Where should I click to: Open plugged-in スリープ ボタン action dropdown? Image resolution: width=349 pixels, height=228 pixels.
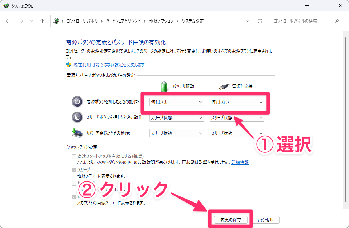pos(237,117)
